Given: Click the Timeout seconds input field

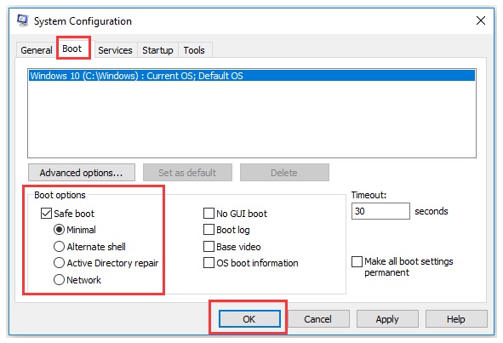Looking at the screenshot, I should [x=380, y=211].
